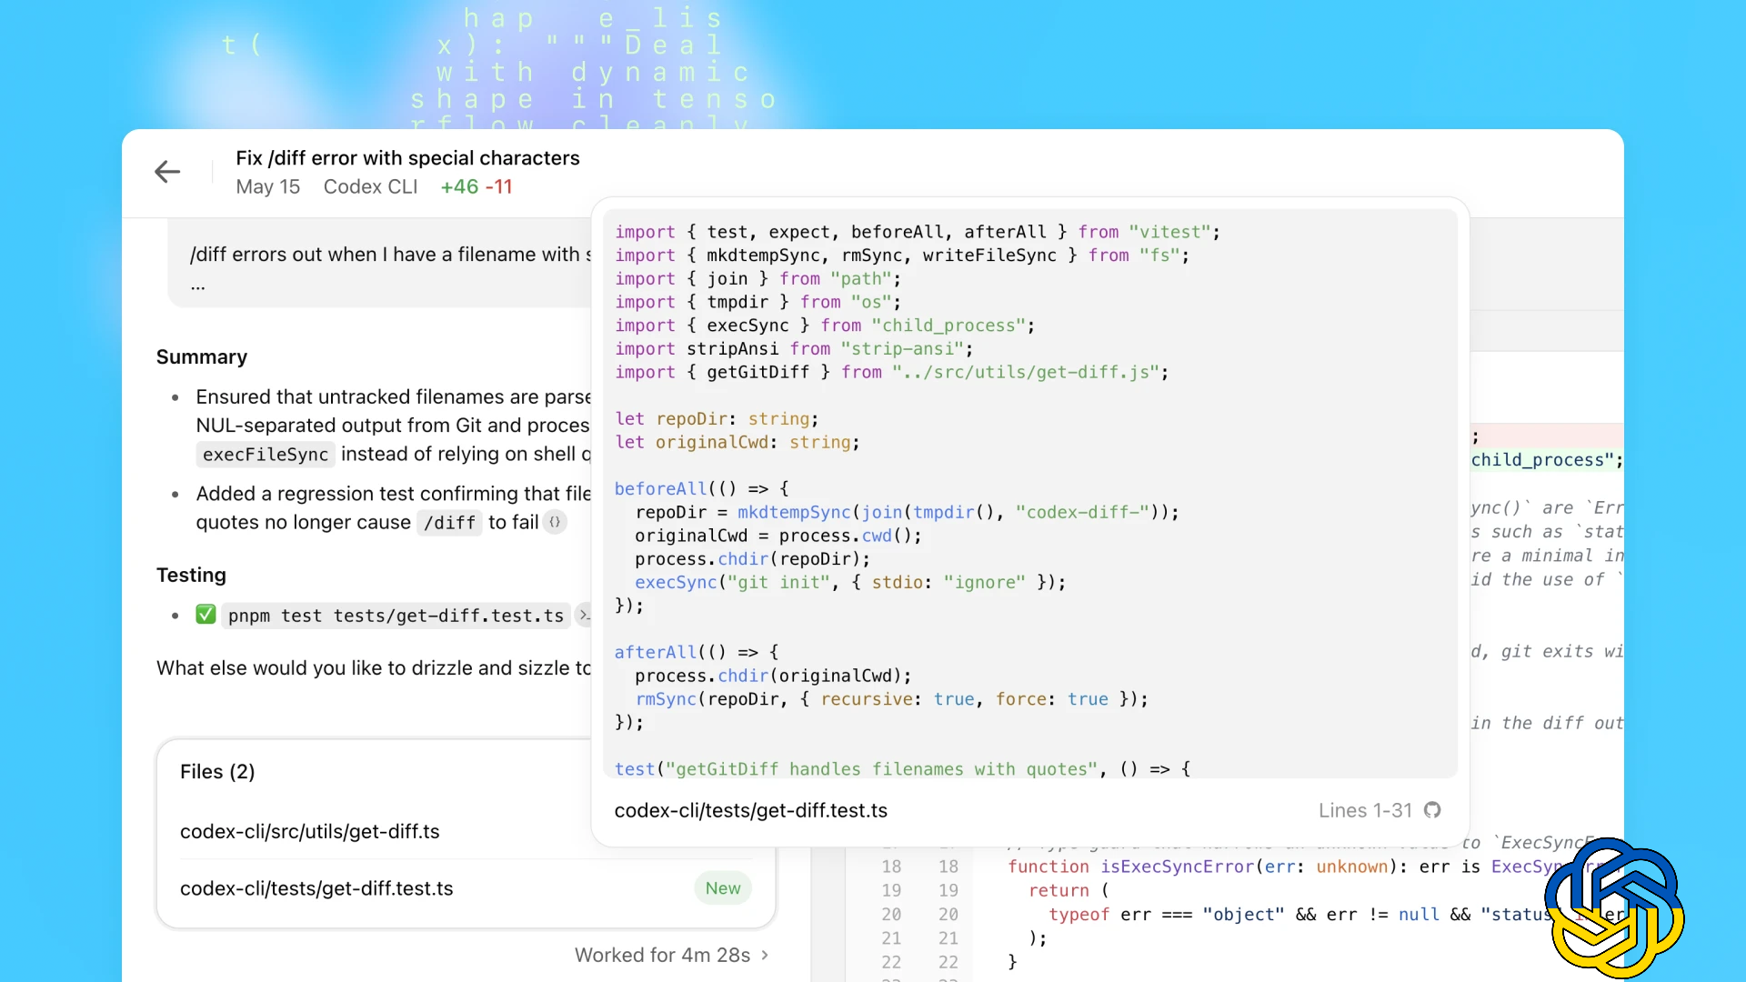This screenshot has width=1746, height=982.
Task: Click the 'What else would you like to drizzle' text
Action: pos(374,667)
